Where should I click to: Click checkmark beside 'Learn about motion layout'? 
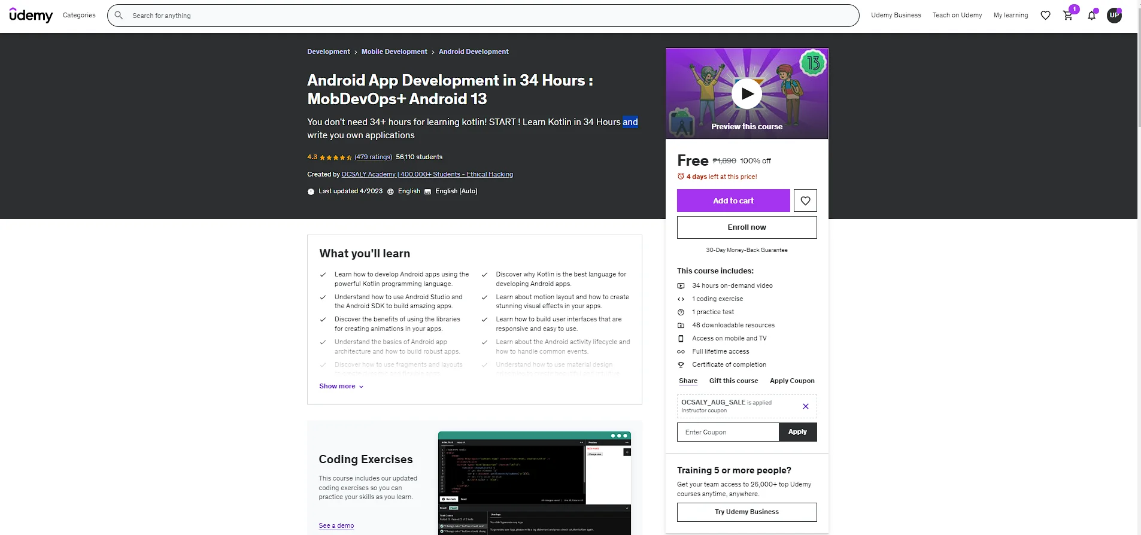tap(484, 297)
